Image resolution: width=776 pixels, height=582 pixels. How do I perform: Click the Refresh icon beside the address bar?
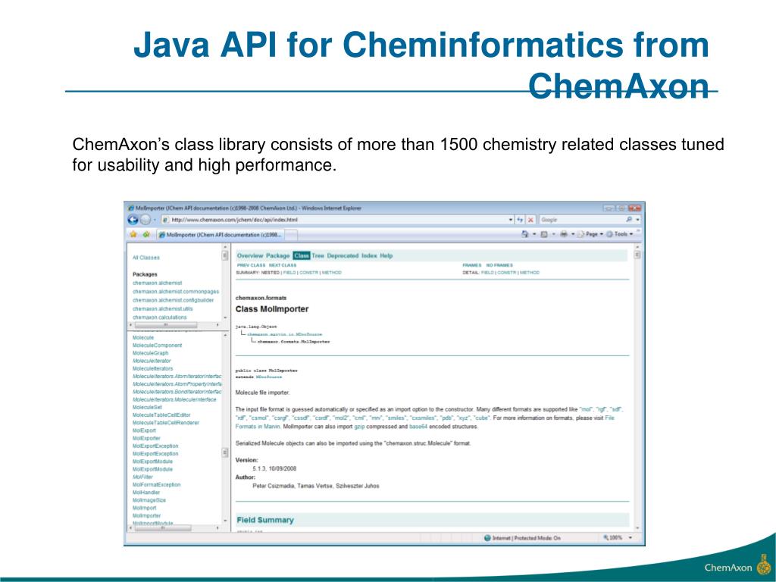coord(521,220)
